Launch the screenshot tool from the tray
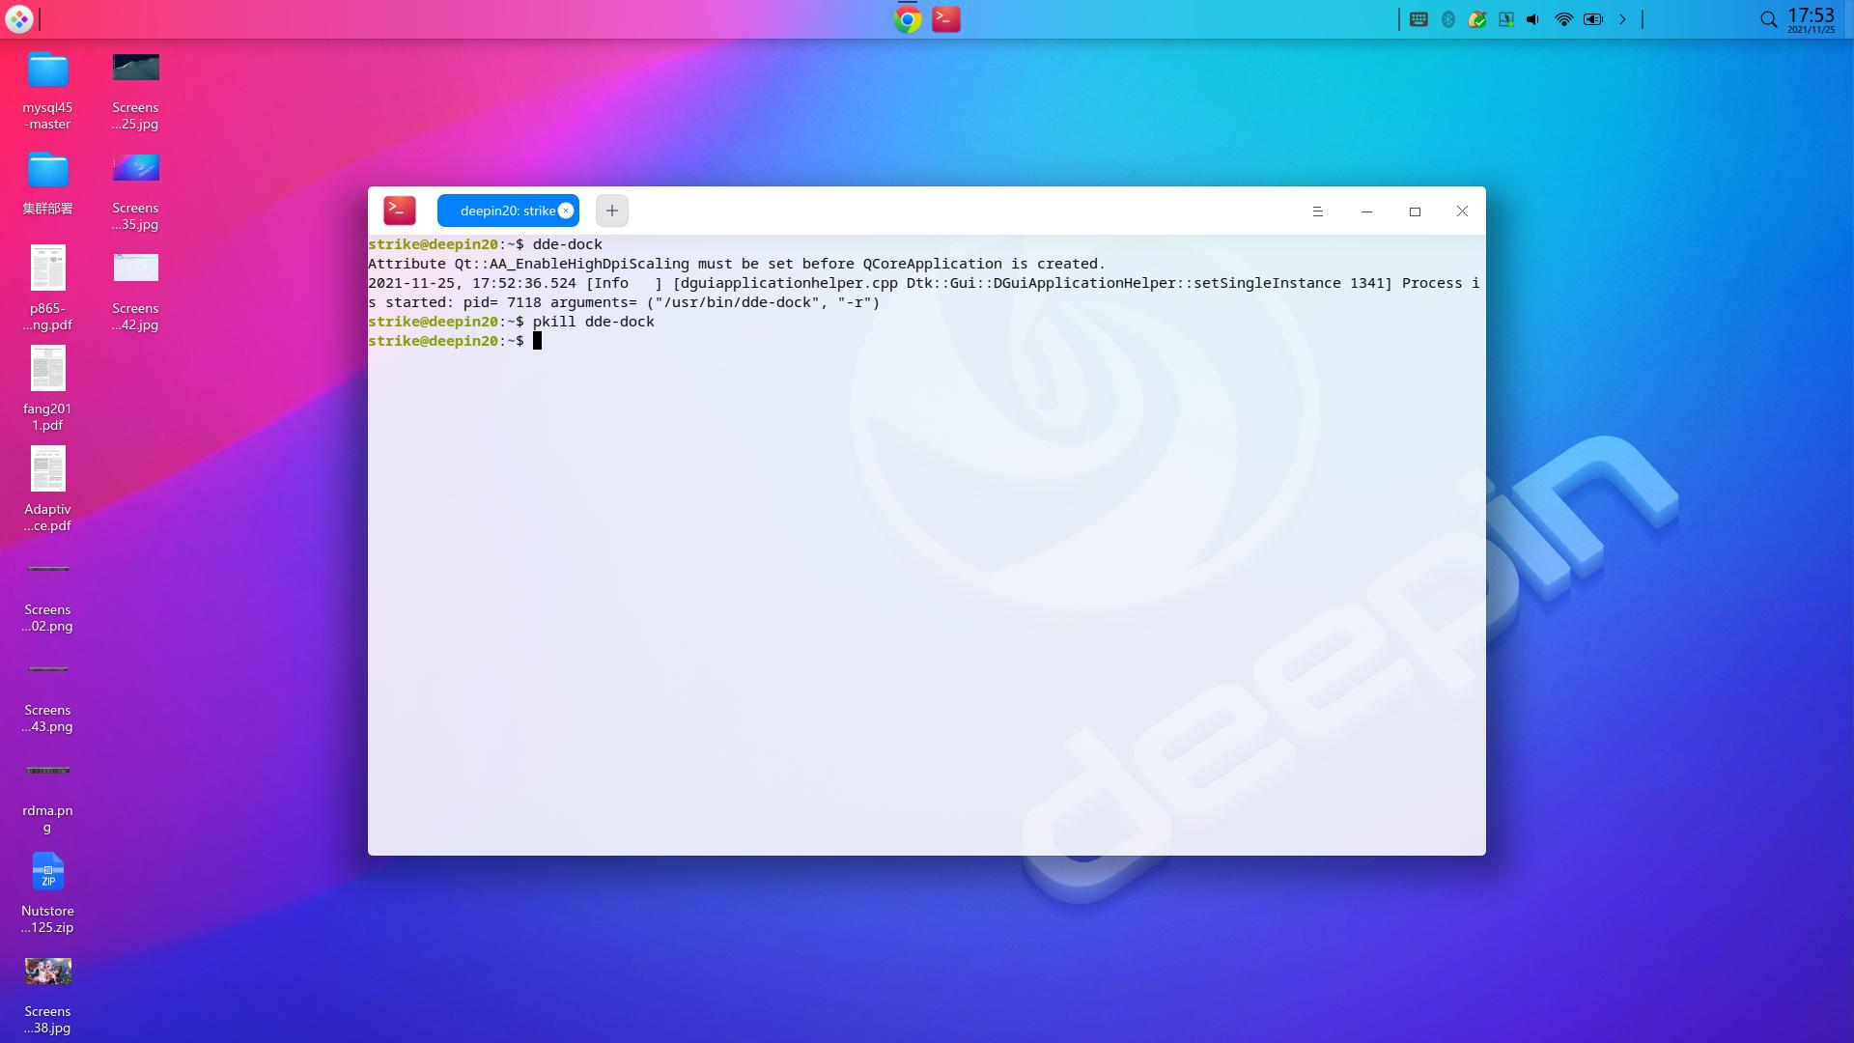 (1504, 19)
